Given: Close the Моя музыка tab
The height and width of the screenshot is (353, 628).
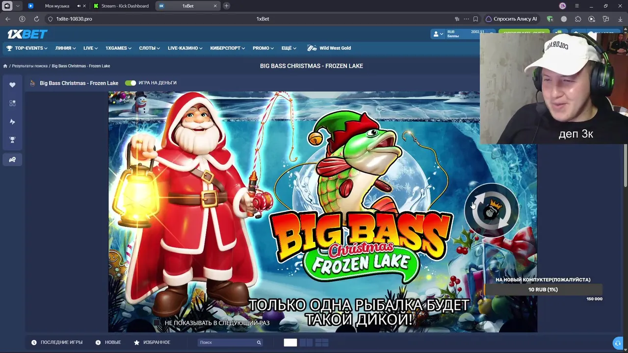Looking at the screenshot, I should (x=84, y=6).
